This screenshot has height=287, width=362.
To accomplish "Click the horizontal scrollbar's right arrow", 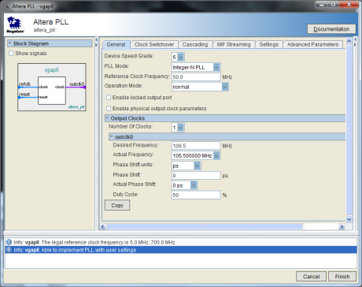I will [342, 226].
